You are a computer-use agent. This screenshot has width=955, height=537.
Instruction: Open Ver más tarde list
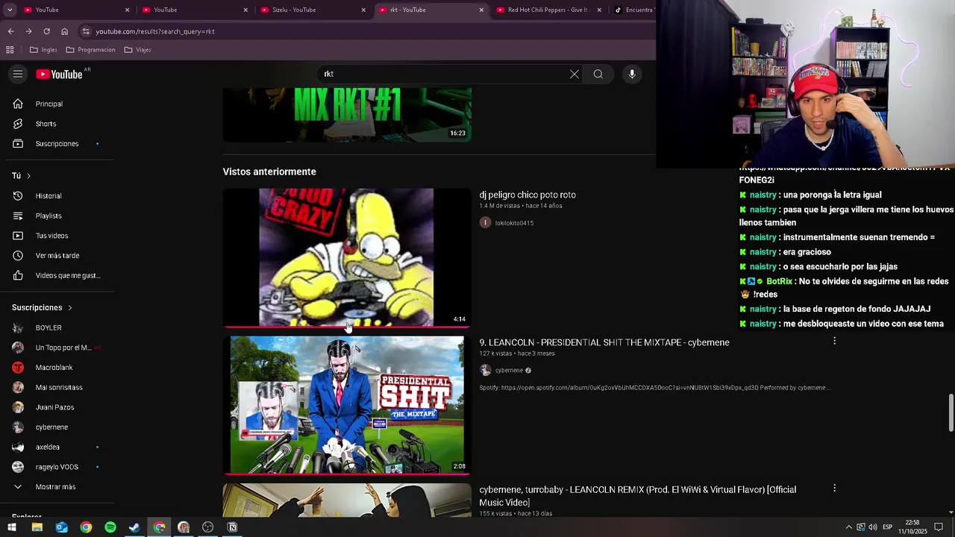tap(58, 256)
